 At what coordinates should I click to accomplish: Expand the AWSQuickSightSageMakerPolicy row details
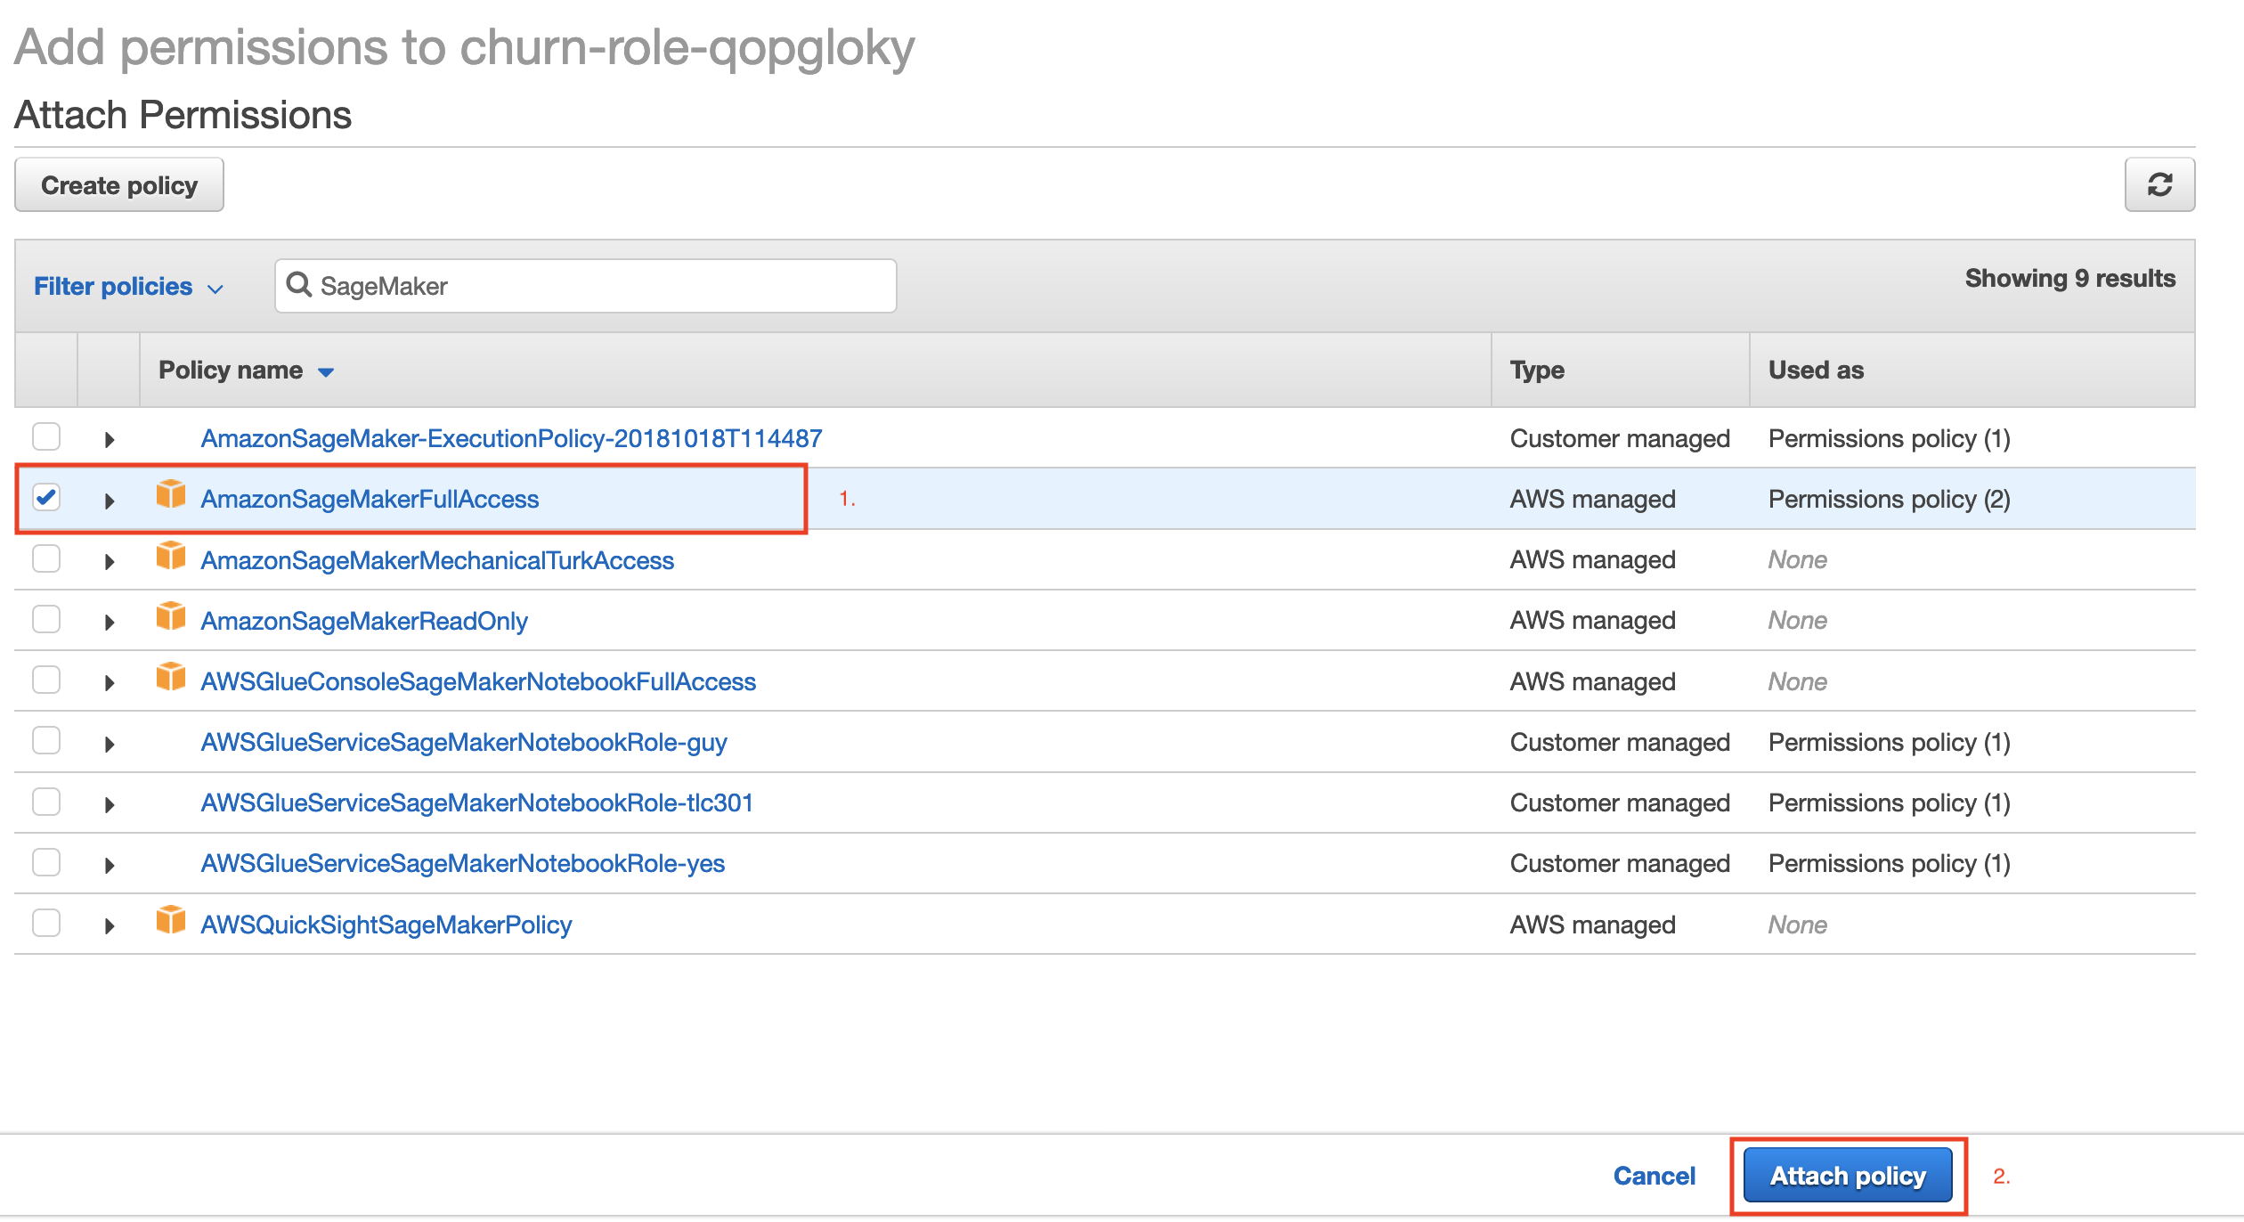coord(110,925)
